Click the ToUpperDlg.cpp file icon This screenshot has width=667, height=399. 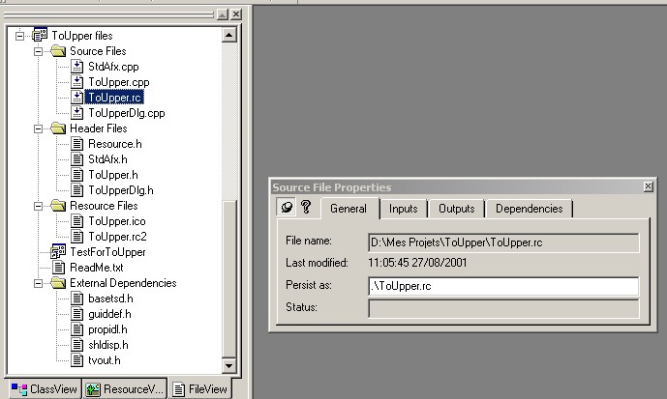(x=77, y=113)
